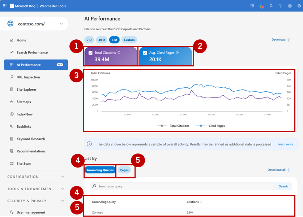The image size is (303, 217).
Task: Toggle the Avg. Cited Pages checkbox
Action: pyautogui.click(x=145, y=53)
